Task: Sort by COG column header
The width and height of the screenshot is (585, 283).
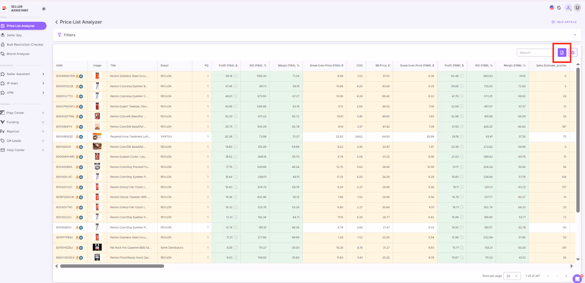Action: [x=359, y=65]
